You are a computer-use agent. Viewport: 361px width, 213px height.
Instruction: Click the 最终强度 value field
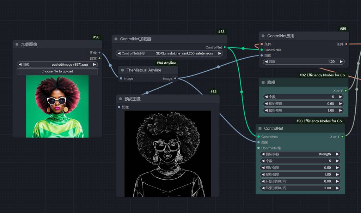click(x=300, y=174)
